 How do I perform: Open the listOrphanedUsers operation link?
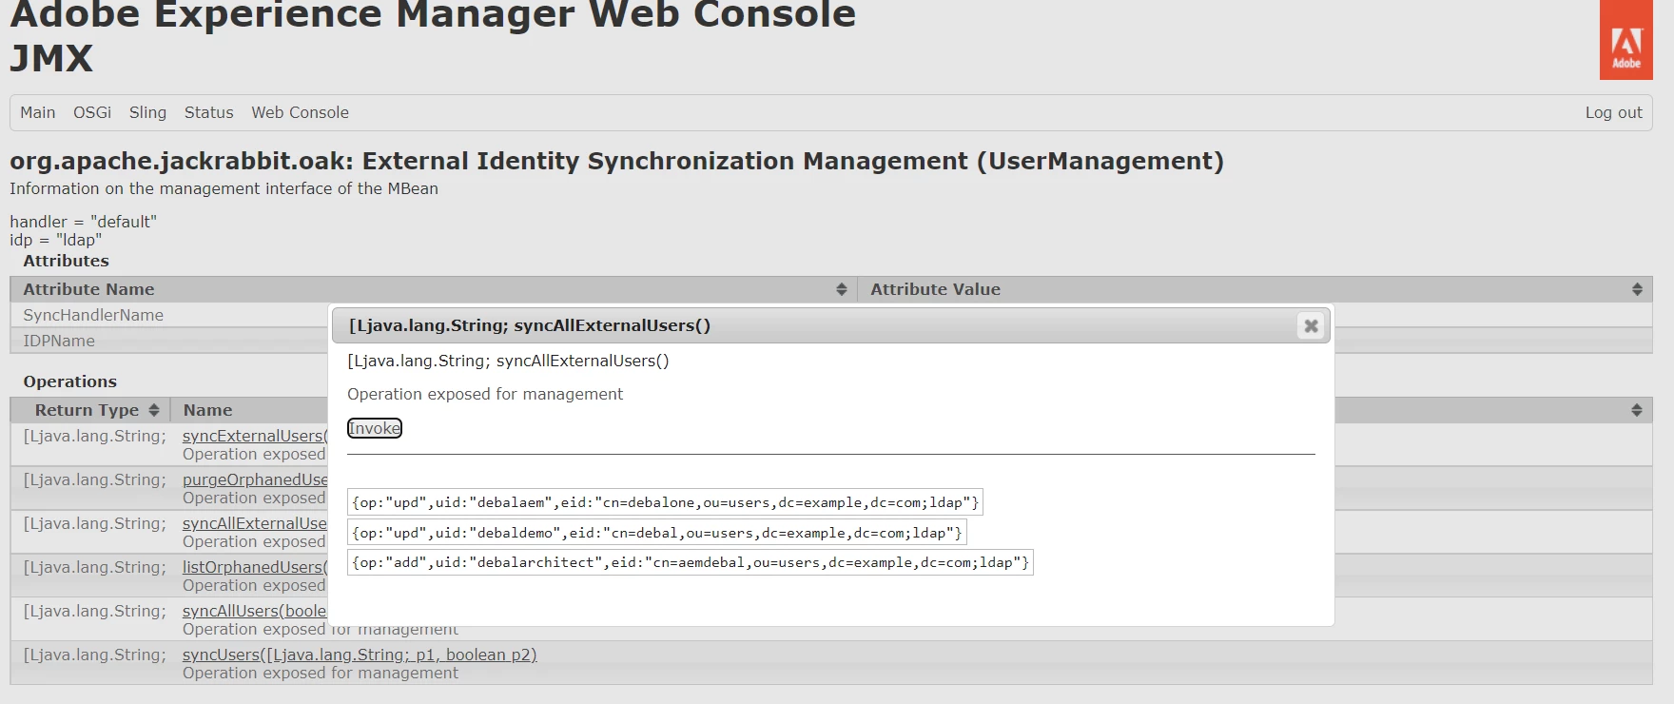coord(255,567)
